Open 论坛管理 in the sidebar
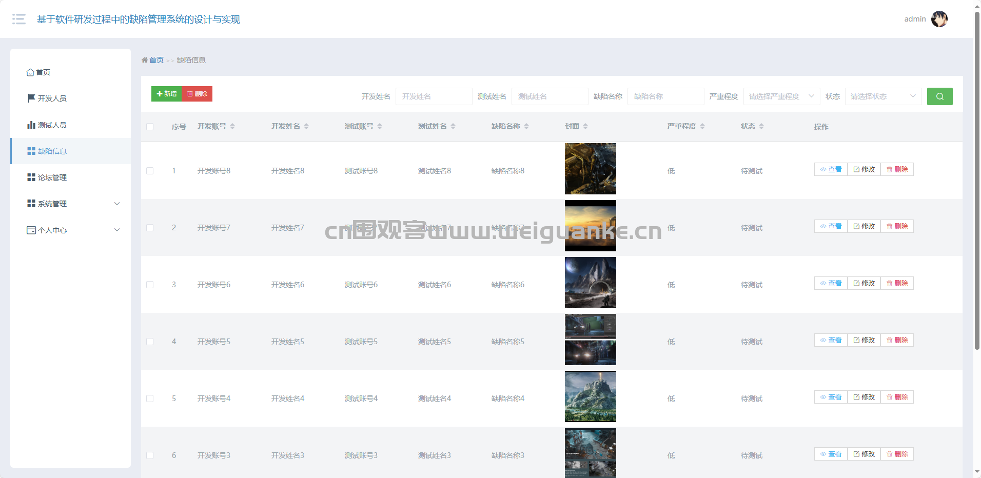Viewport: 981px width, 478px height. [x=52, y=177]
